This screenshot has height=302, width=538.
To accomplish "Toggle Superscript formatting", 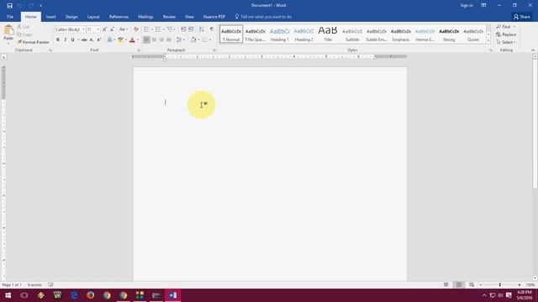I will pyautogui.click(x=99, y=40).
